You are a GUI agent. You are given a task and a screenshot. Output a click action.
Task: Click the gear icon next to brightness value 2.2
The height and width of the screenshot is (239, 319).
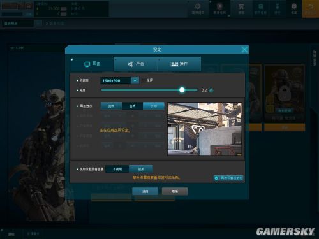211,90
